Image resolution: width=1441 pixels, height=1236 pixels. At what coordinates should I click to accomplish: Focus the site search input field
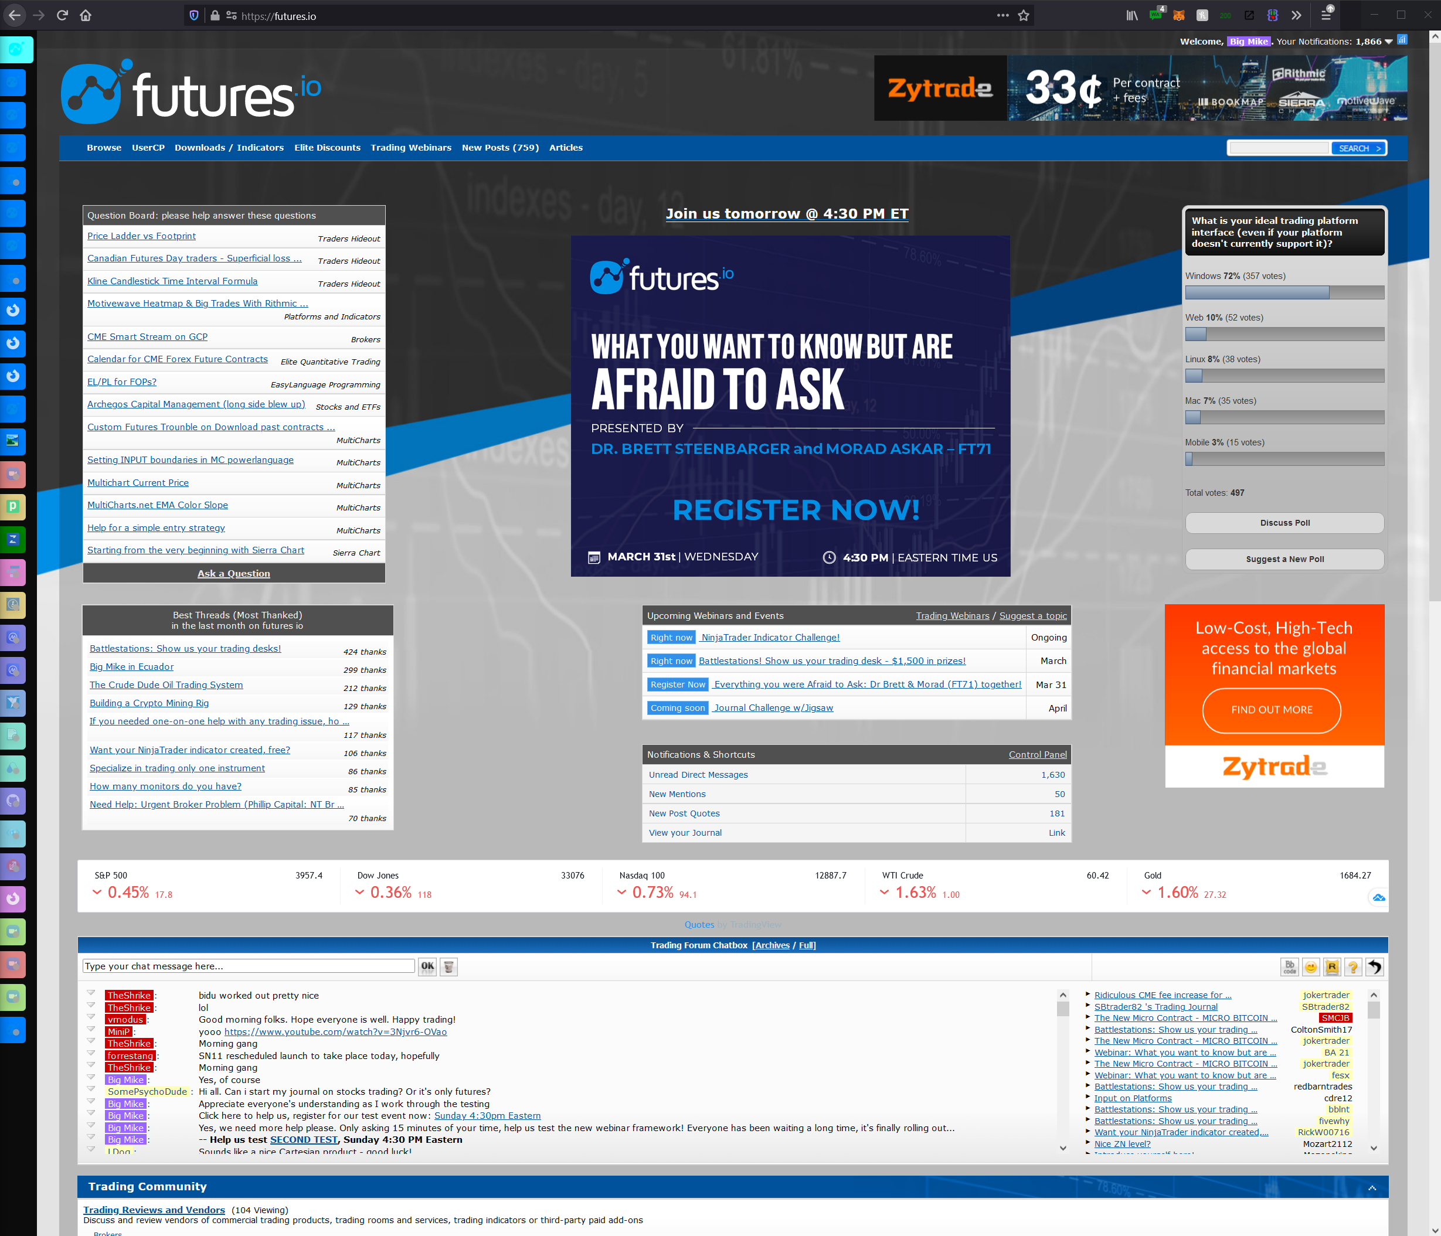(x=1279, y=148)
